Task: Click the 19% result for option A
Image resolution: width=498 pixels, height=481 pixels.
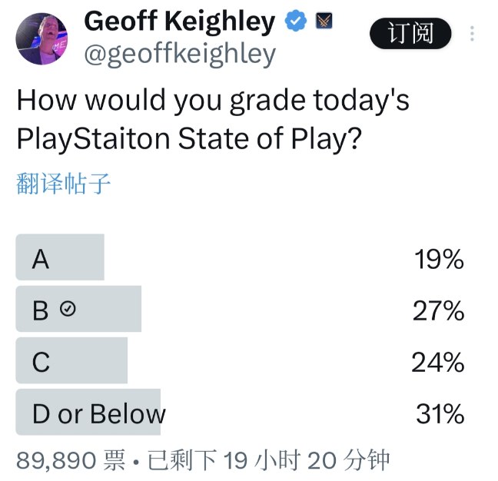Action: pos(439,260)
